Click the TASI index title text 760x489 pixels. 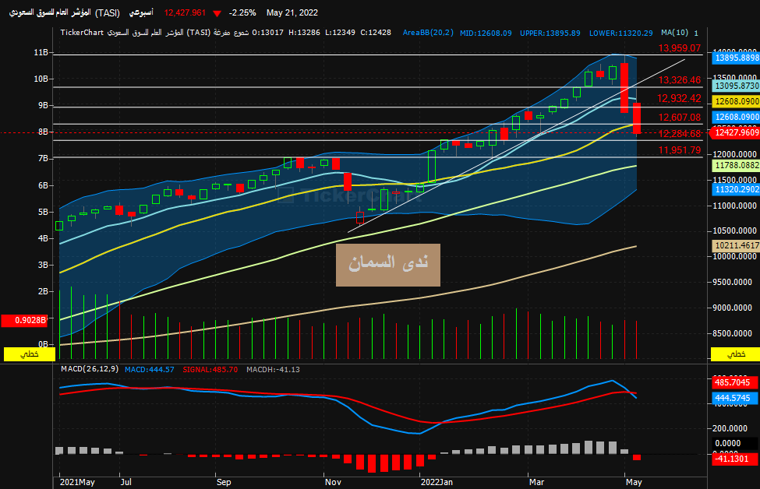pyautogui.click(x=65, y=12)
